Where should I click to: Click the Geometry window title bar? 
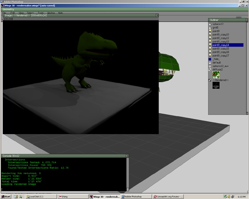[x=124, y=10]
